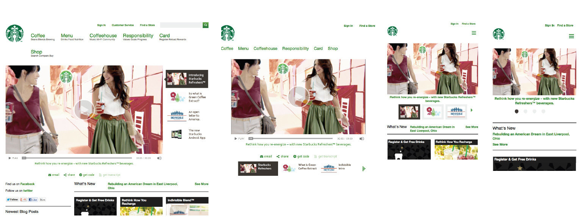Click the Starbucks logo in the widest layout
The width and height of the screenshot is (580, 217).
point(15,33)
